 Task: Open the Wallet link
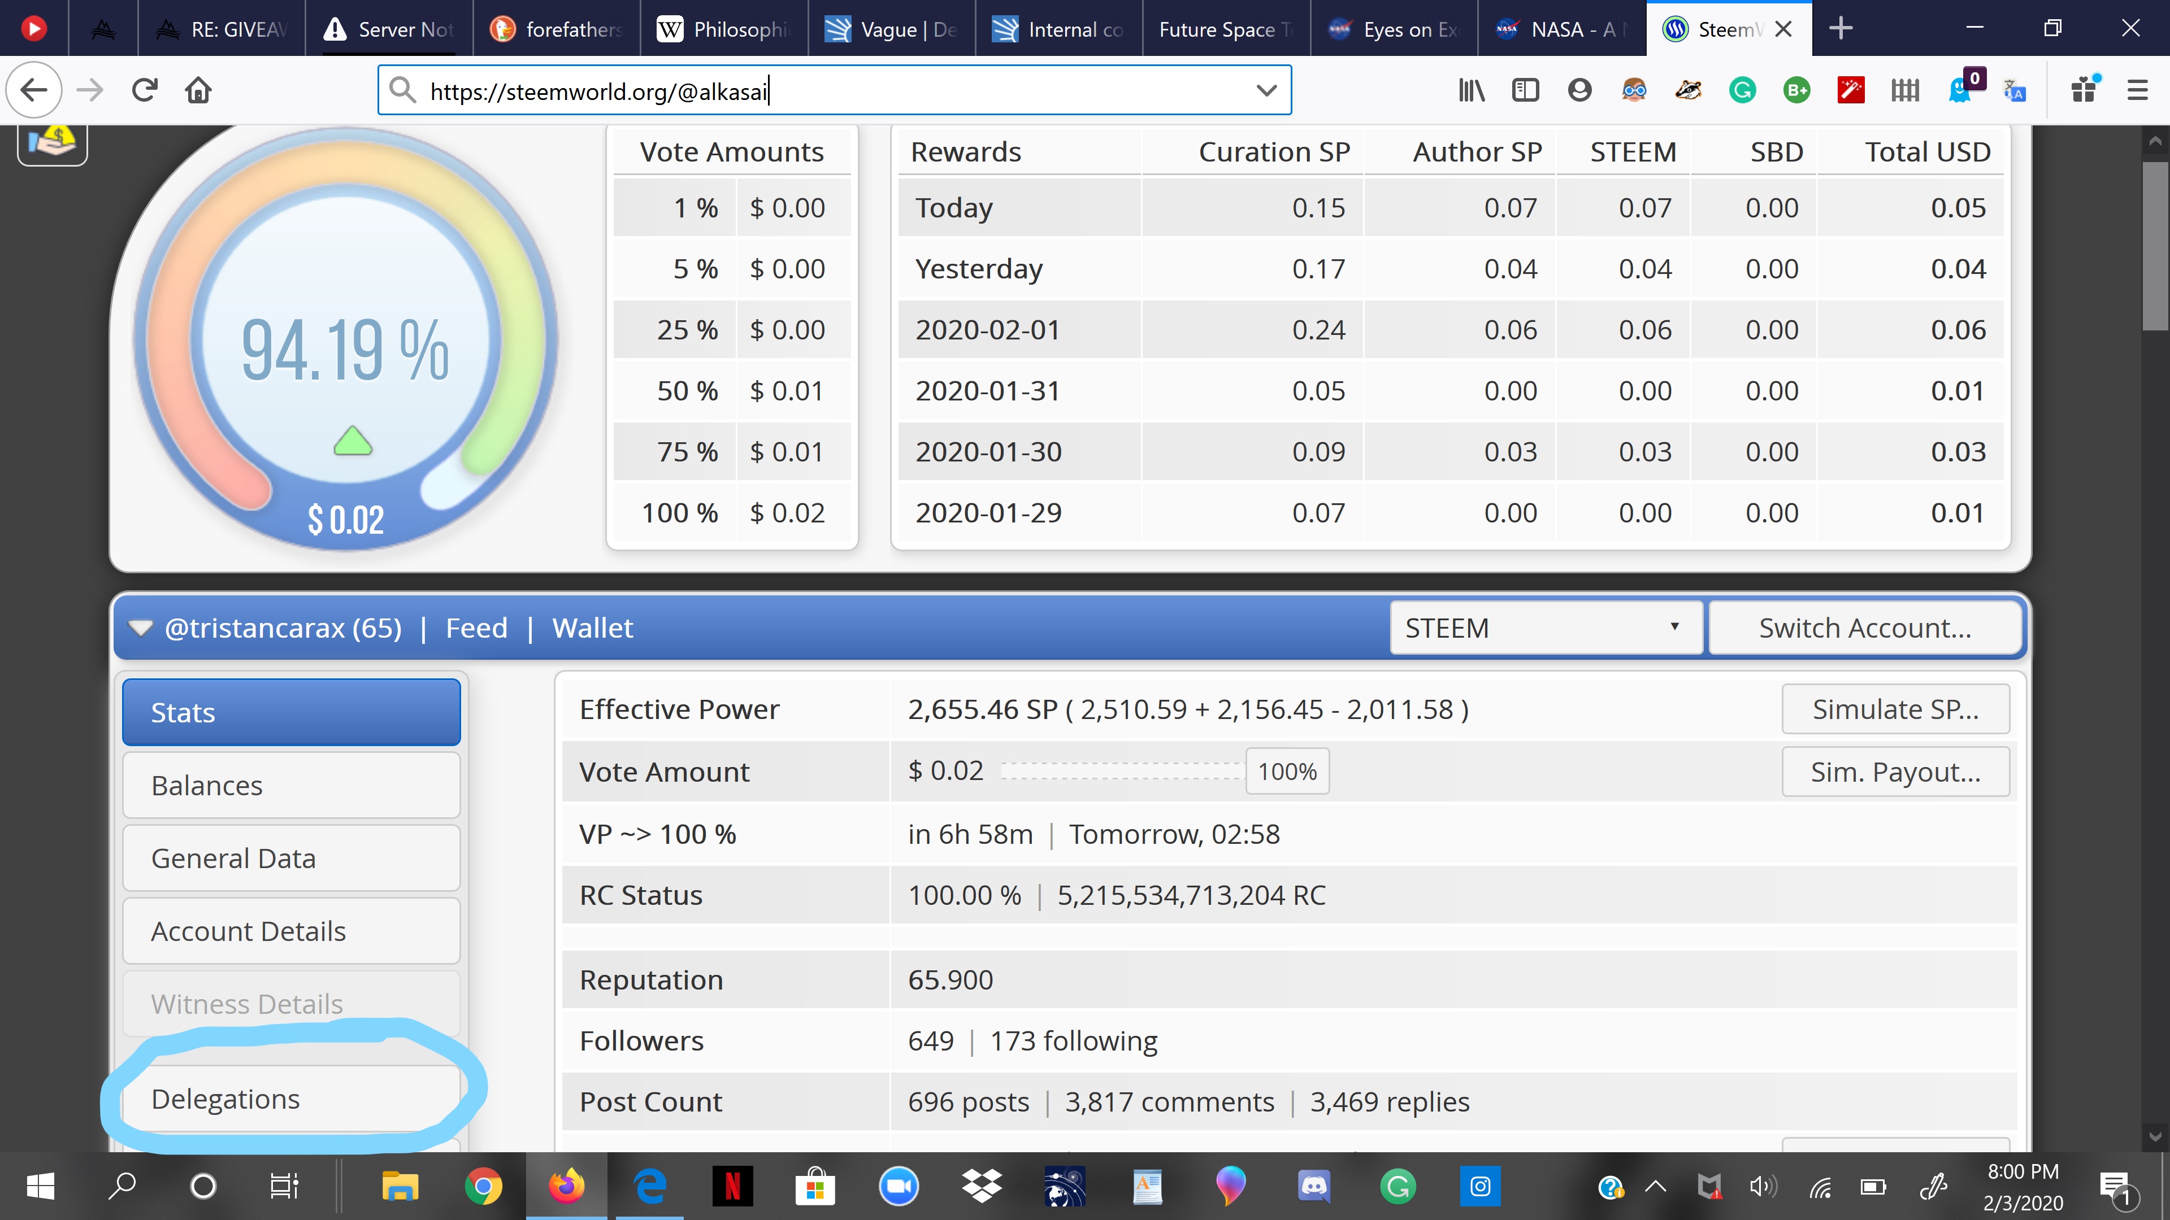pos(592,628)
